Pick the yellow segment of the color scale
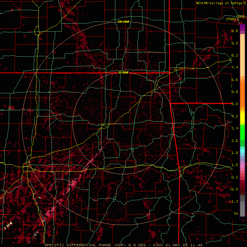The height and width of the screenshot is (247, 247). point(242,117)
